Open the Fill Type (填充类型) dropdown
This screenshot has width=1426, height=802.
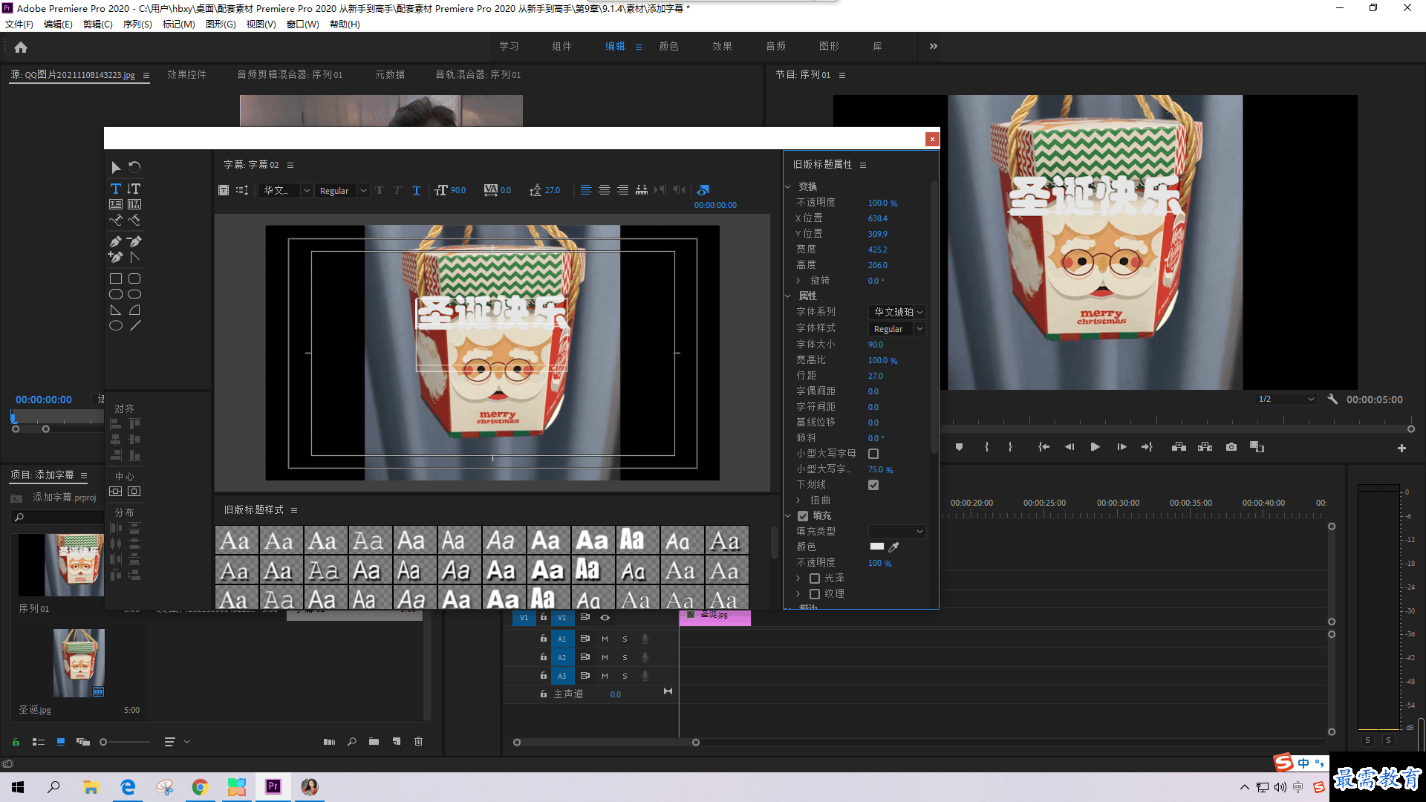(897, 531)
